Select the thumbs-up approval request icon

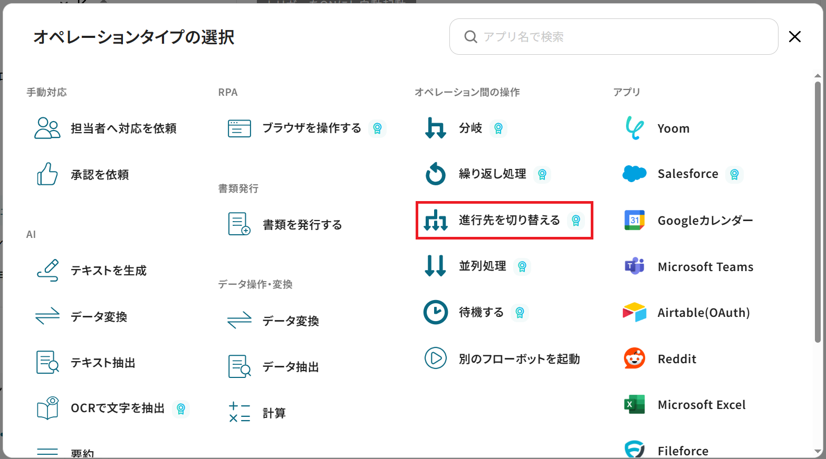click(47, 174)
